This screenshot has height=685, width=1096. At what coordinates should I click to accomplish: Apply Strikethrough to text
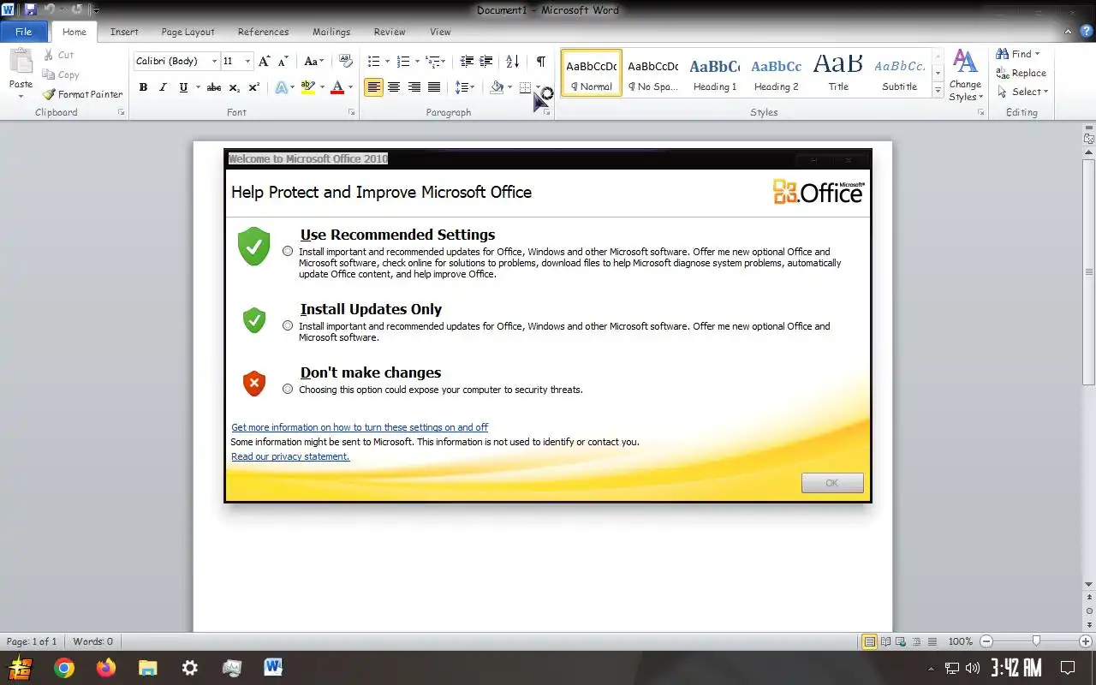click(x=214, y=87)
